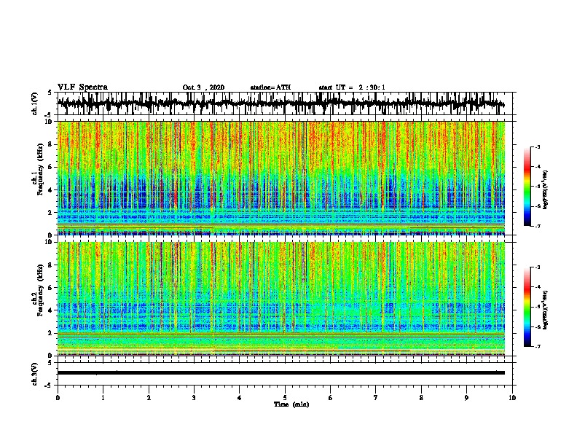Click the ch.2 spectrogram panel
577x446 pixels.
pos(280,299)
